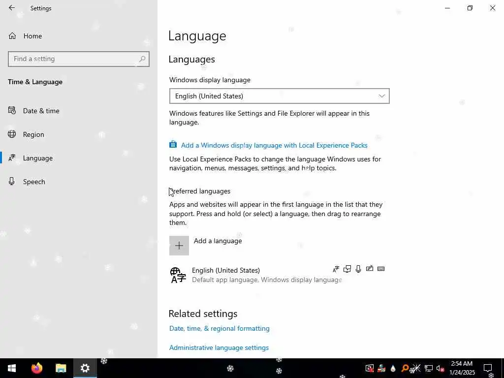This screenshot has width=504, height=378.
Task: Launch Firefox from the taskbar
Action: [x=37, y=368]
